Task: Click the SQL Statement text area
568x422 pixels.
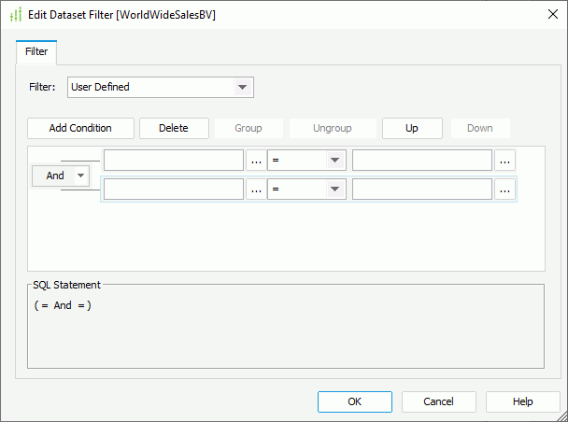Action: [286, 327]
